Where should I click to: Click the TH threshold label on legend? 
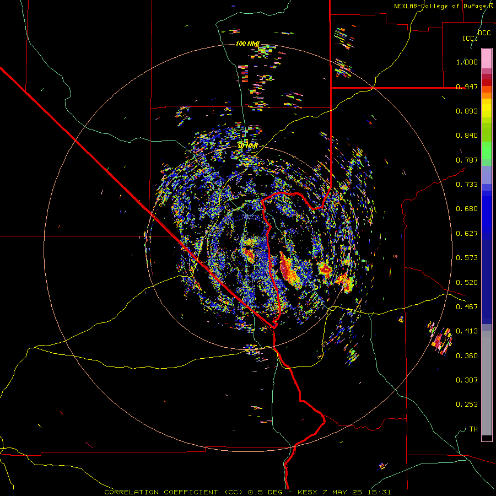(x=473, y=429)
